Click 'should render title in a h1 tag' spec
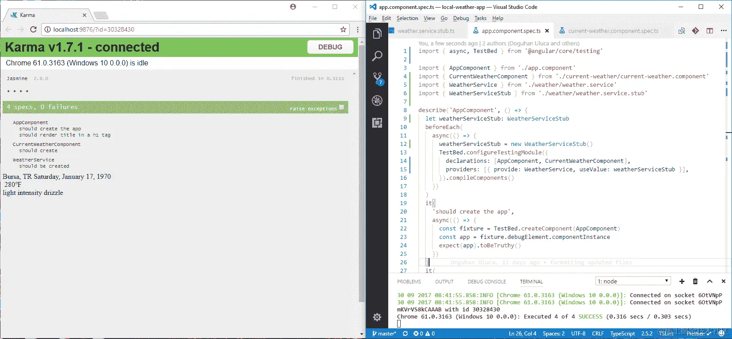732x339 pixels. tap(64, 135)
